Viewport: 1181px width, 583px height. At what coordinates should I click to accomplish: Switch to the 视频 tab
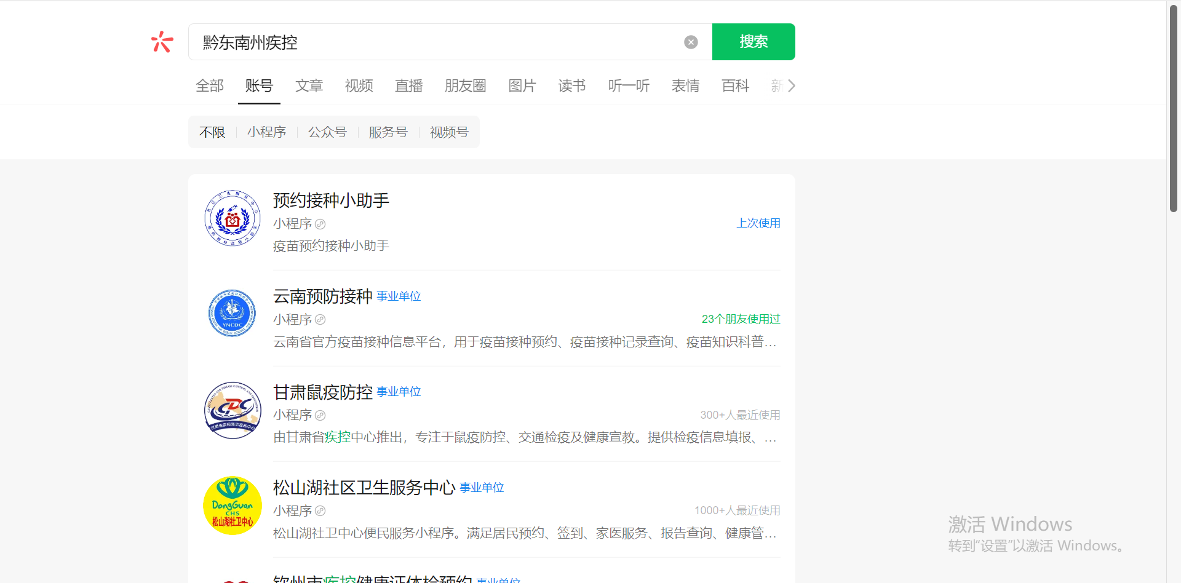(359, 85)
